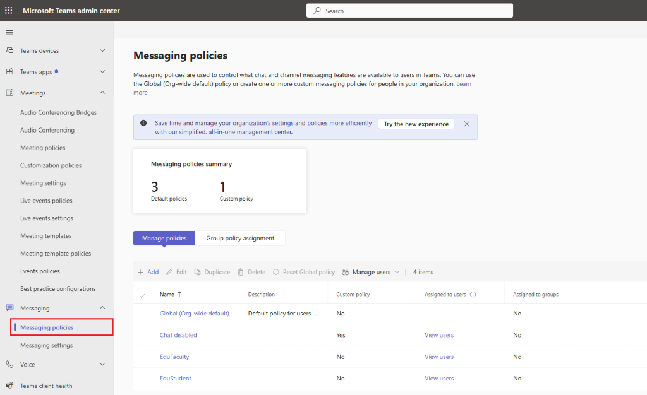Open Audio Conferencing in the sidebar
Viewport: 647px width, 395px height.
(x=47, y=130)
